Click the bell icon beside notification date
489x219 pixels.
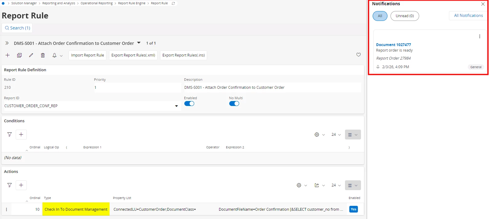tap(378, 67)
